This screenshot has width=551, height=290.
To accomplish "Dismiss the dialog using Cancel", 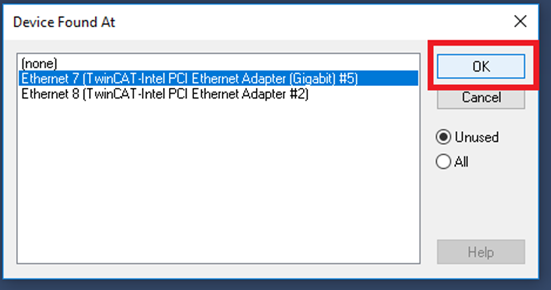I will pyautogui.click(x=481, y=98).
